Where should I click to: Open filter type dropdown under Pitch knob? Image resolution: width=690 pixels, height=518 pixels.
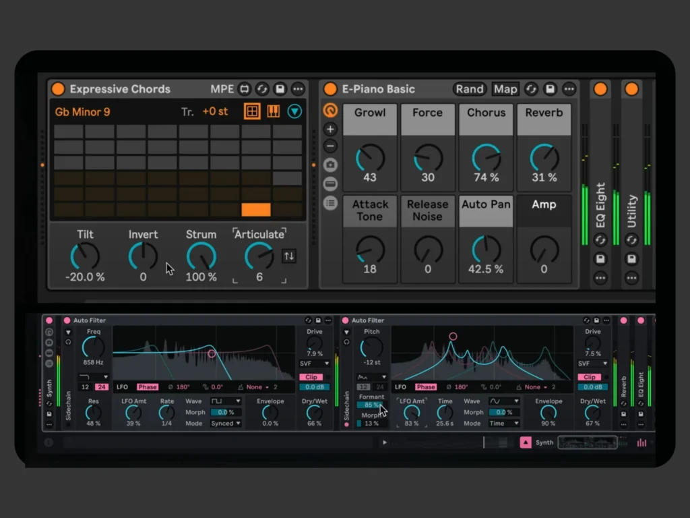[372, 377]
